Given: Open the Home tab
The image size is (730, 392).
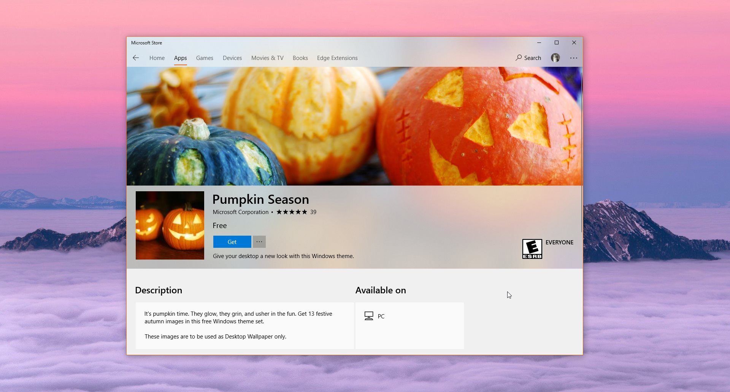Looking at the screenshot, I should tap(157, 58).
